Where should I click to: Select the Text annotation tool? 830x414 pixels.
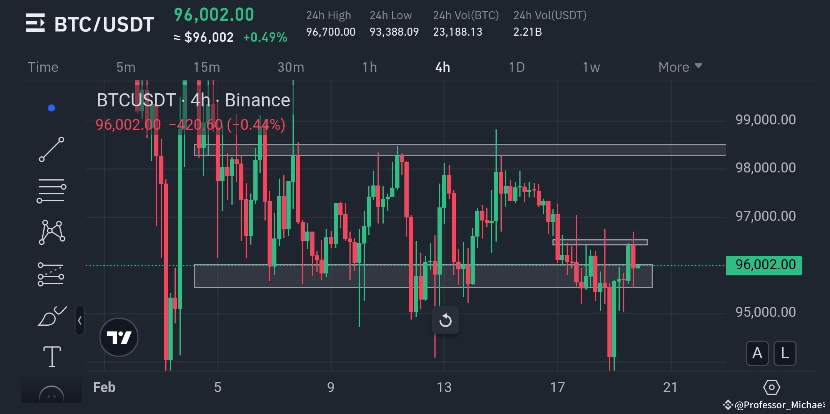[x=52, y=356]
